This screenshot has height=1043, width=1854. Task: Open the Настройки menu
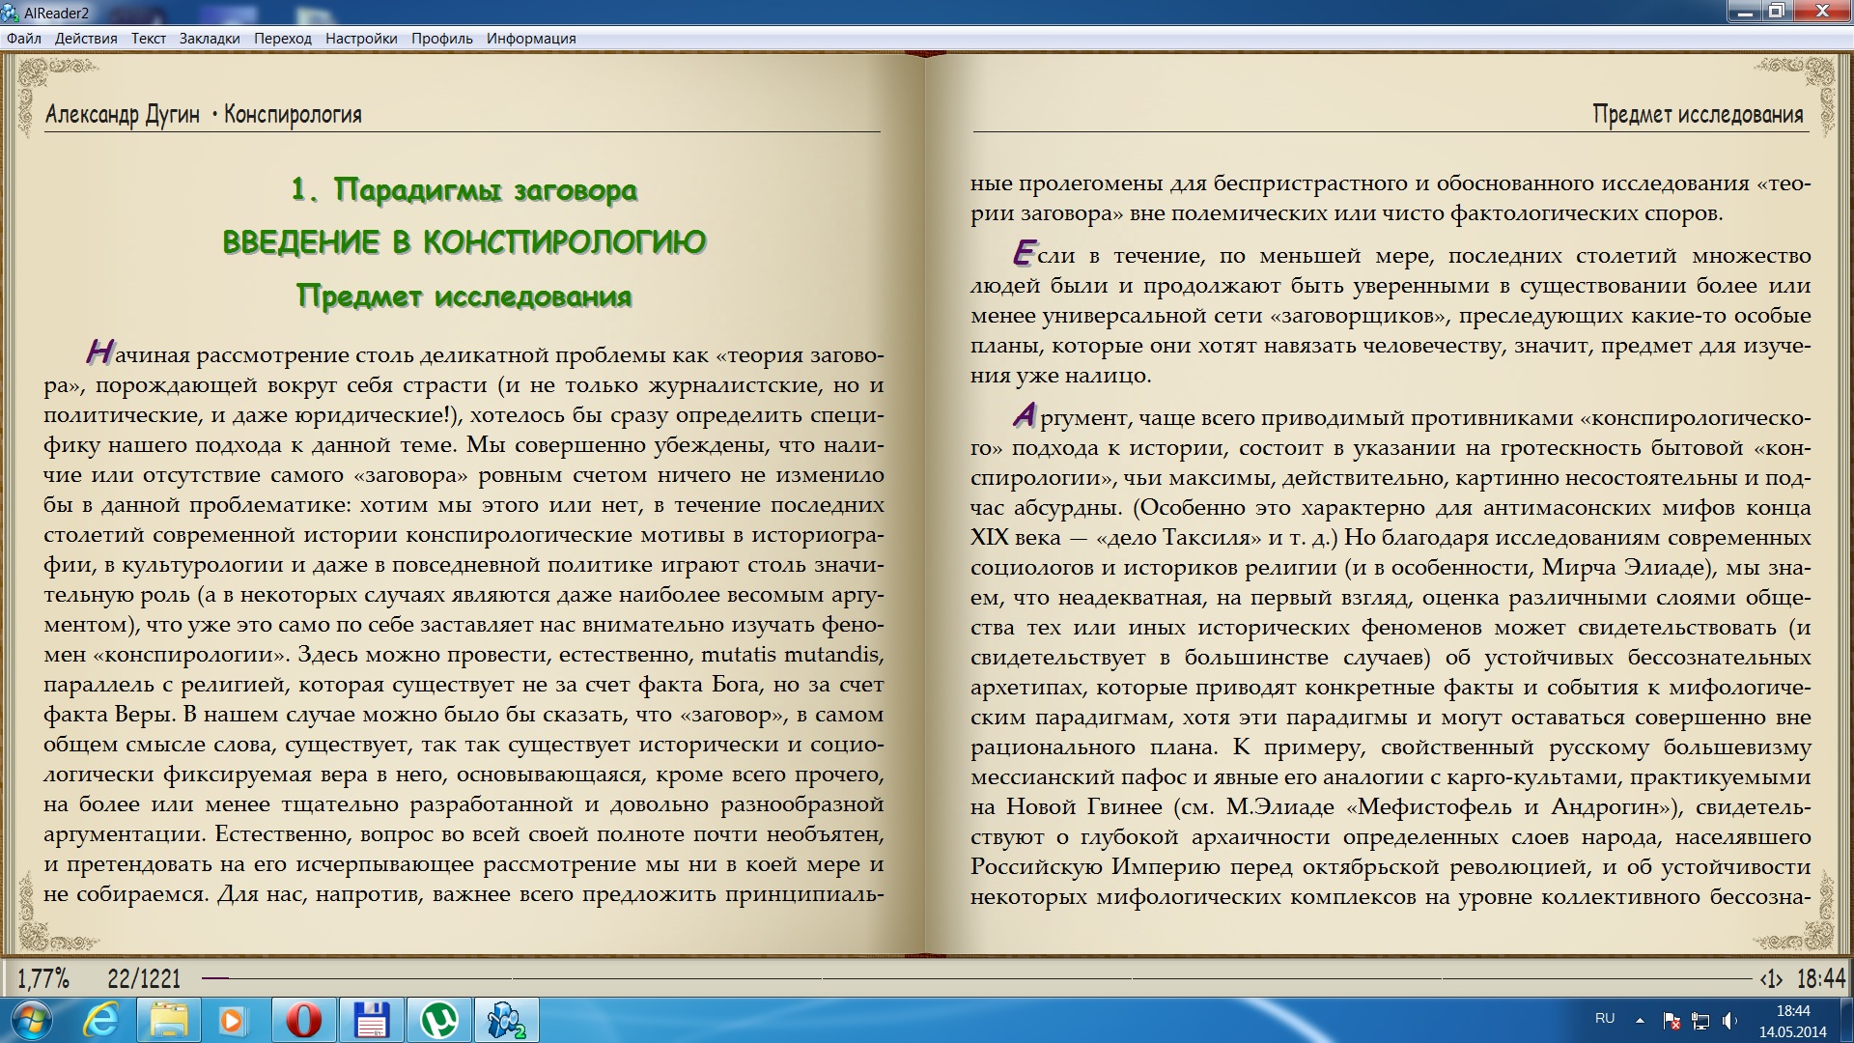pyautogui.click(x=361, y=39)
